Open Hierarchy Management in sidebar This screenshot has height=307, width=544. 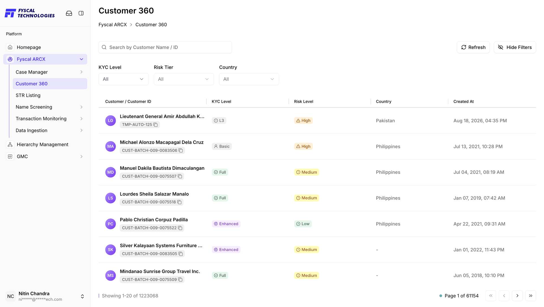point(45,145)
